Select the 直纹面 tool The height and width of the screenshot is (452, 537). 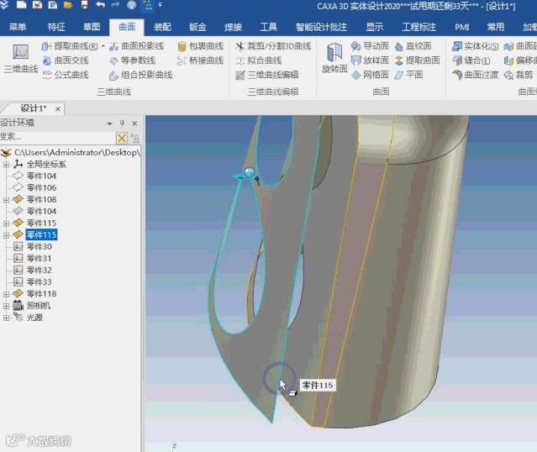[x=413, y=46]
